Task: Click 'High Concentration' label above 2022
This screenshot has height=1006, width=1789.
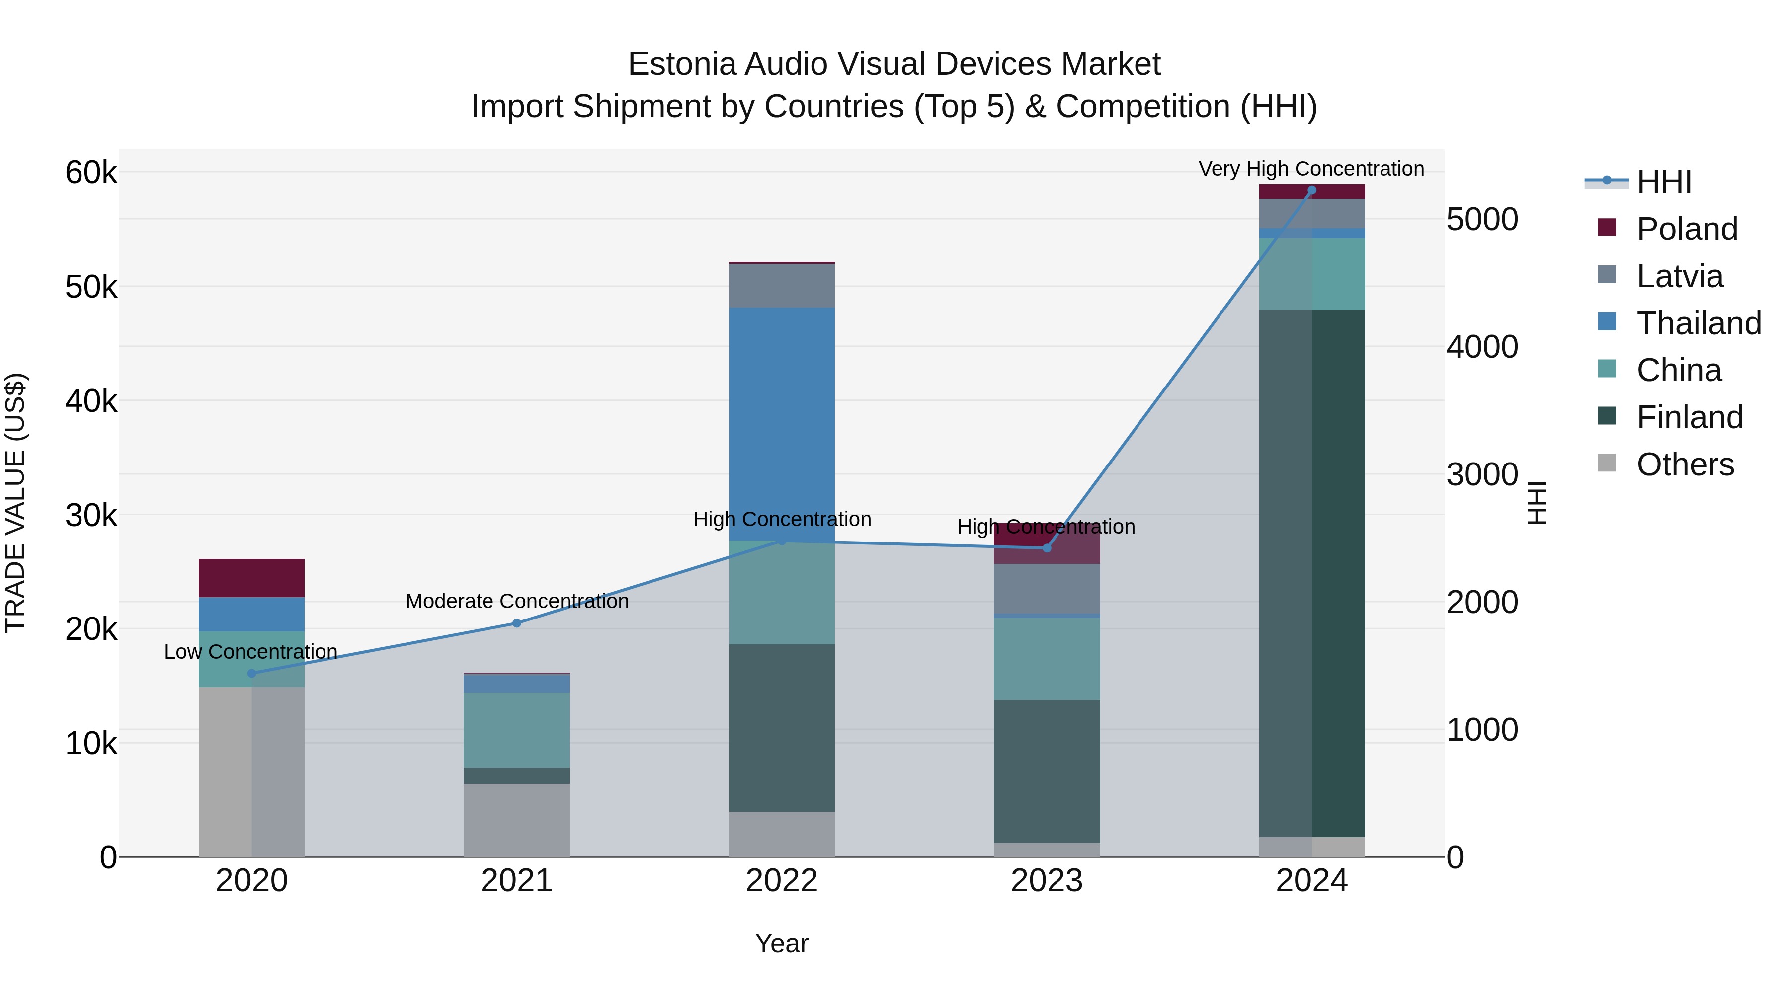Action: coord(782,519)
